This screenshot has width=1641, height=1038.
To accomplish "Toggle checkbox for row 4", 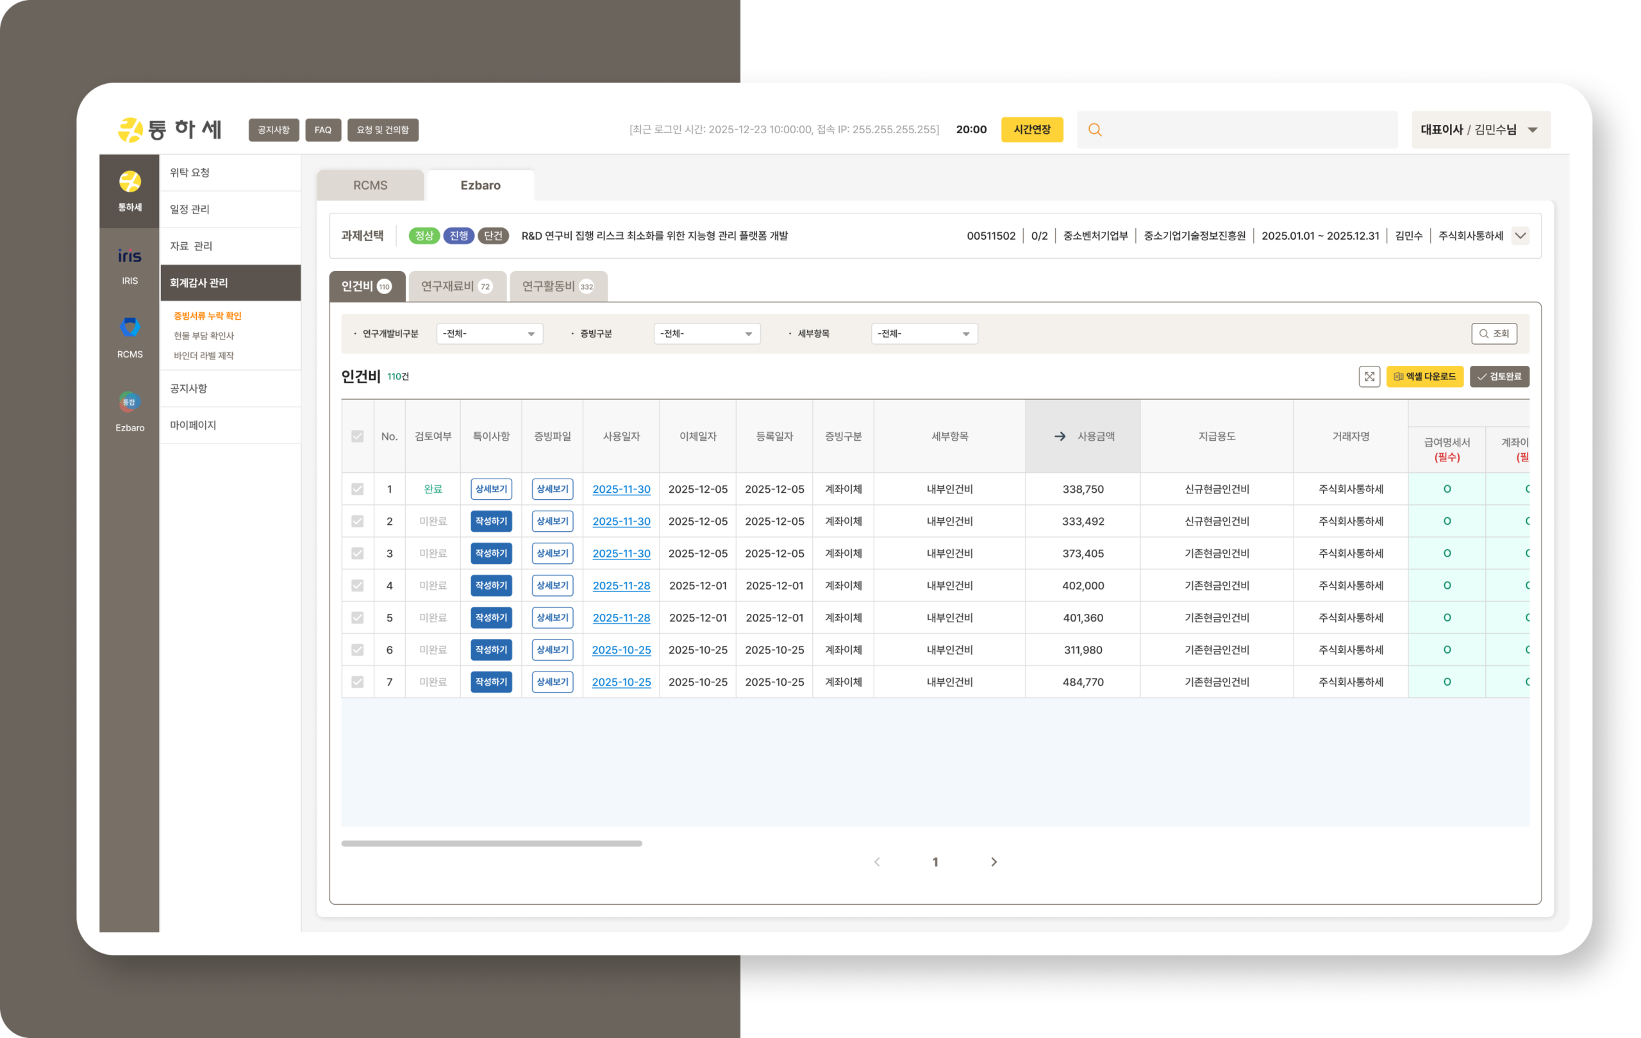I will tap(357, 586).
